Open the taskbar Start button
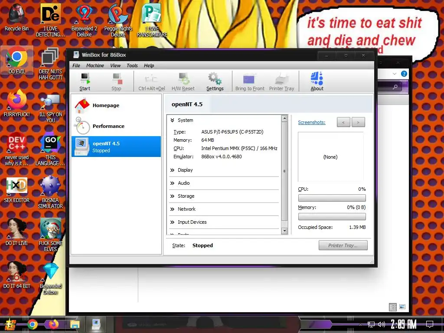This screenshot has height=333, width=444. [x=10, y=324]
